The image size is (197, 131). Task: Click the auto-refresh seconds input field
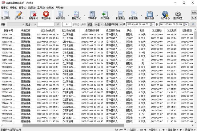click(x=67, y=24)
